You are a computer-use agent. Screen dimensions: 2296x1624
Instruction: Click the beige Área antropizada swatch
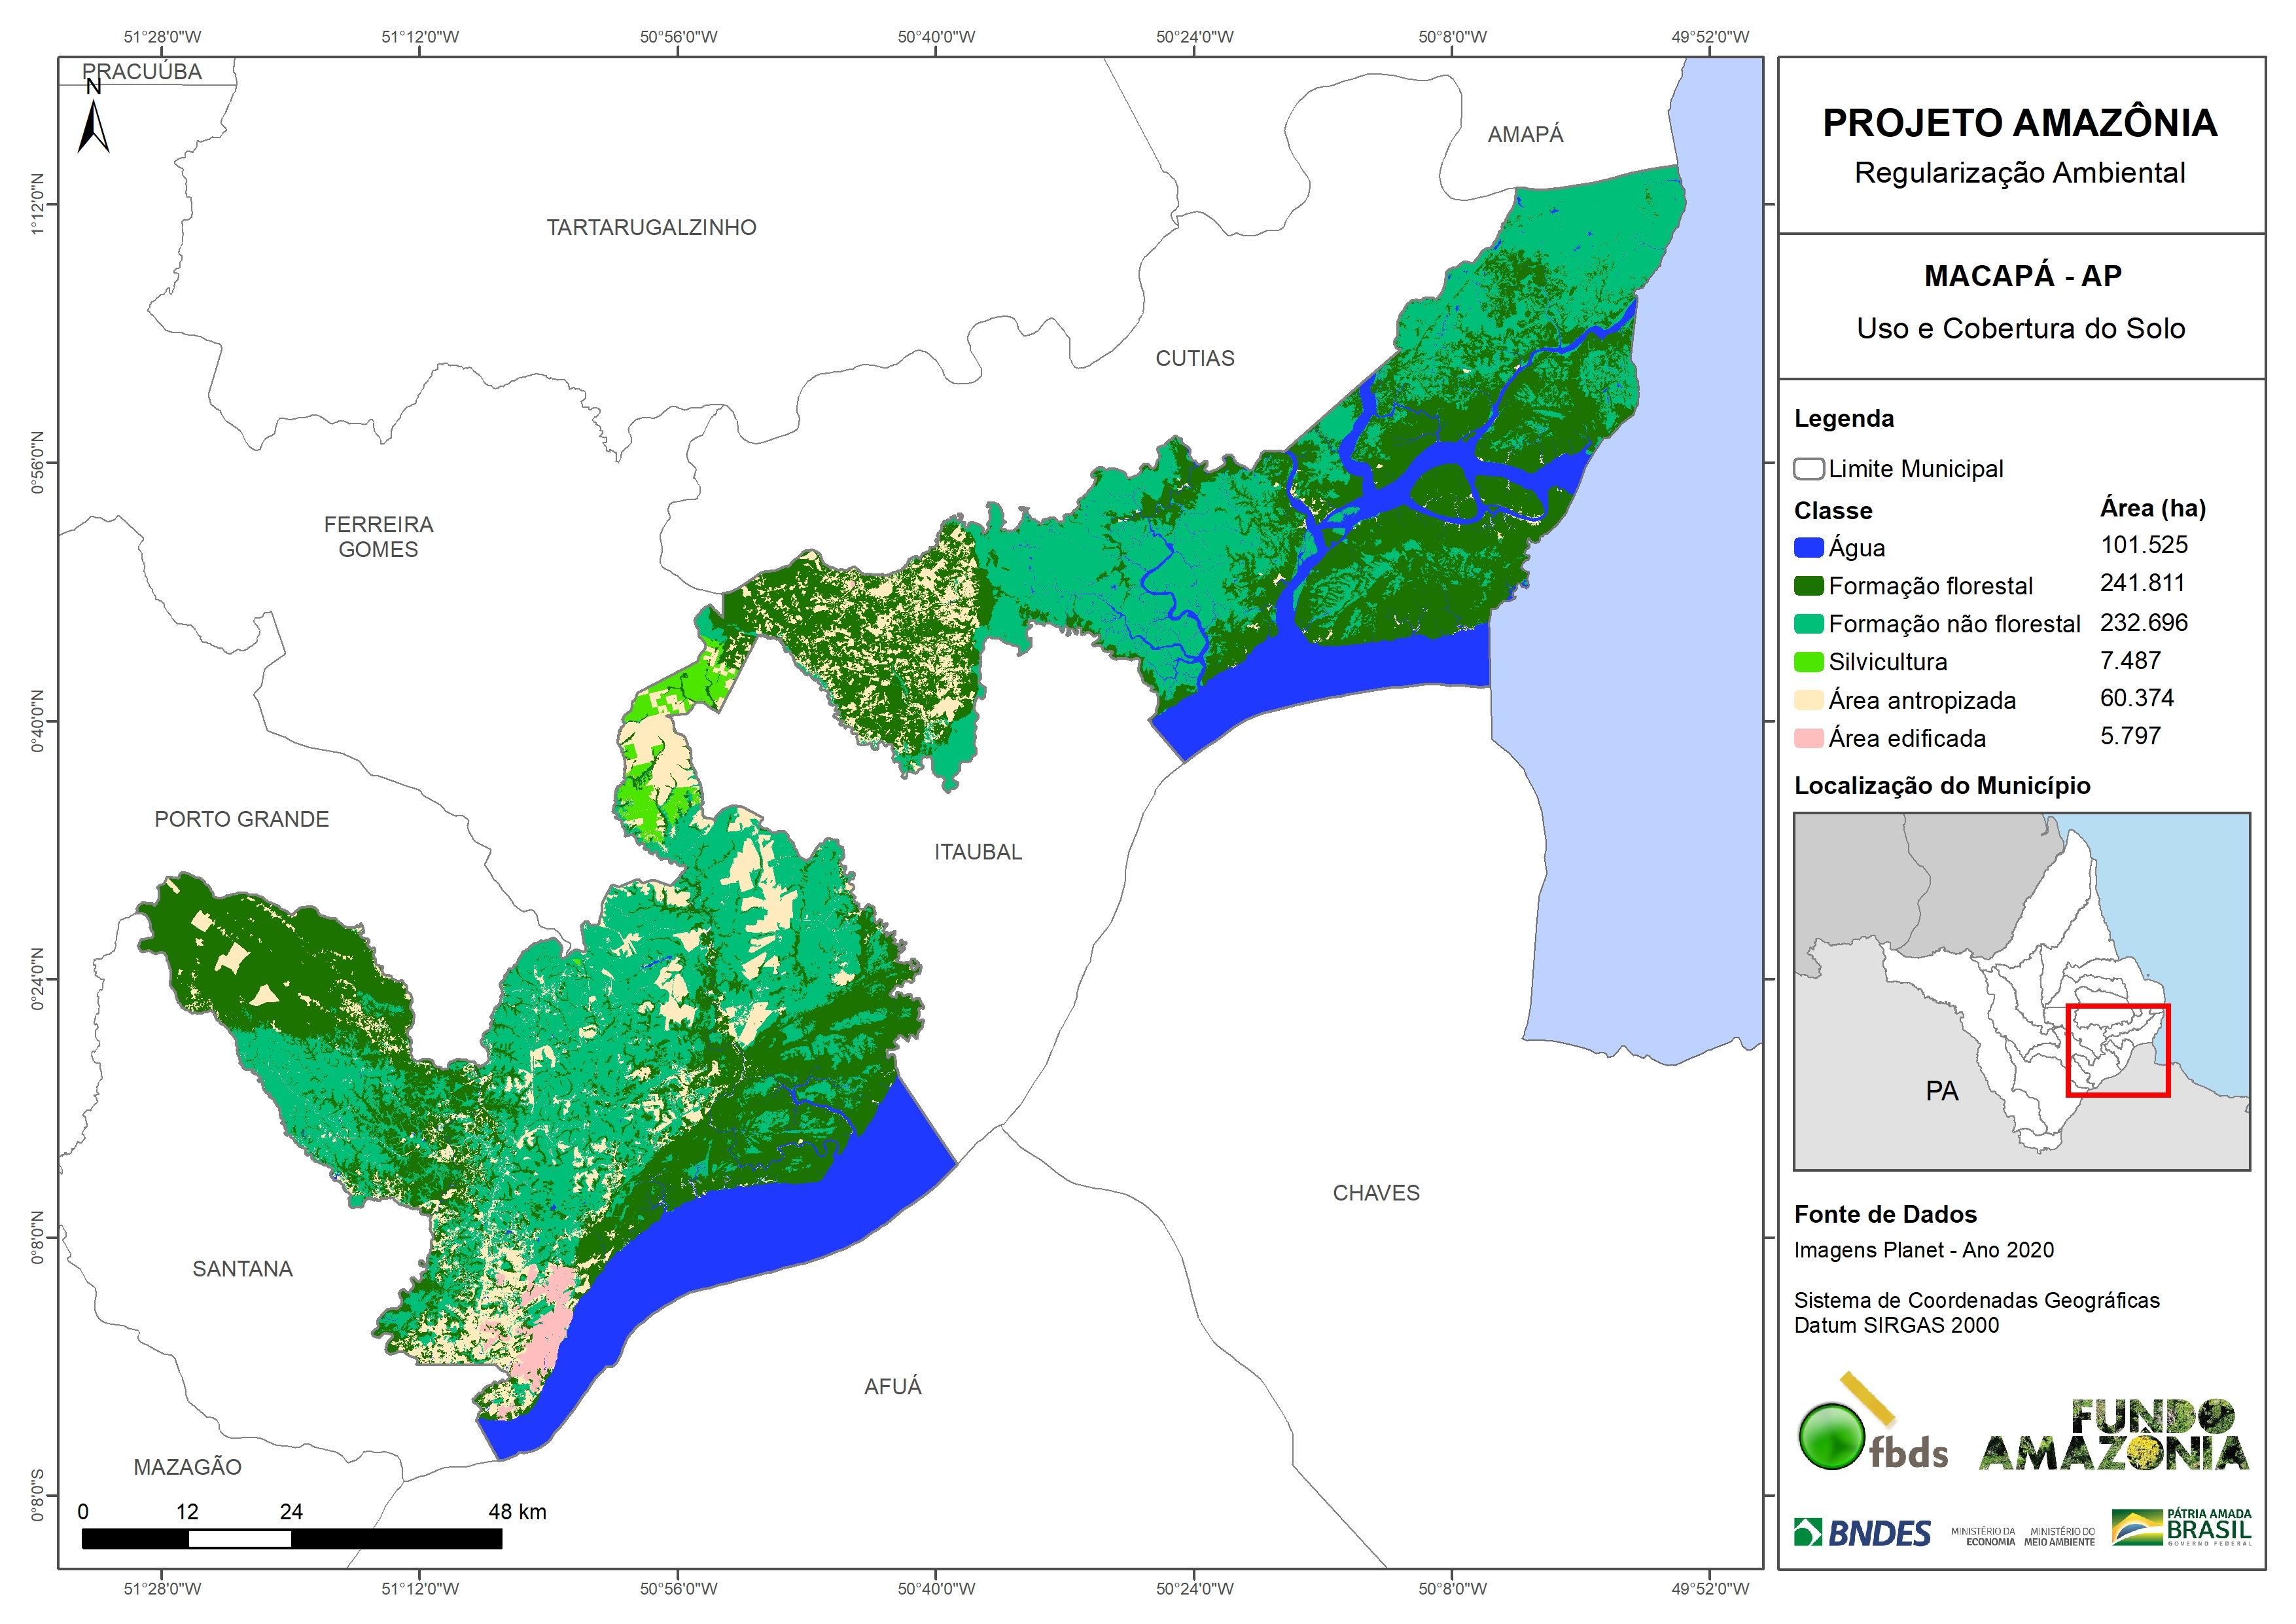click(1808, 700)
